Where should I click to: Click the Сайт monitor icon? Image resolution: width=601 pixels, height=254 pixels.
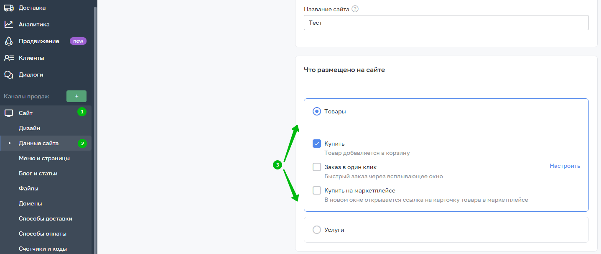coord(9,113)
